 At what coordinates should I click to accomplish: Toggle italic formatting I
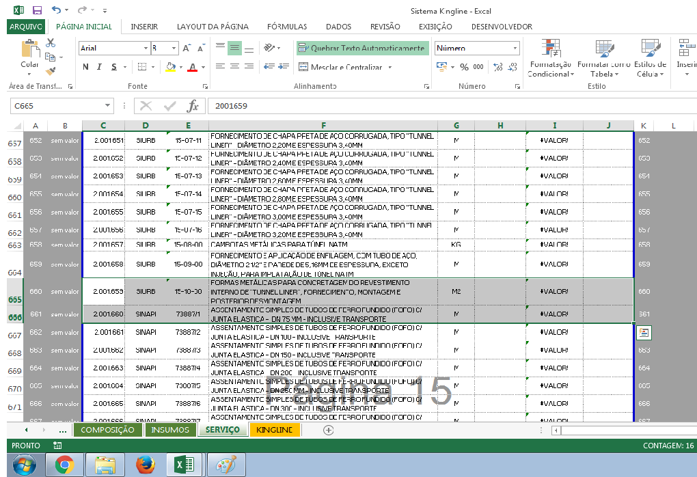(99, 67)
